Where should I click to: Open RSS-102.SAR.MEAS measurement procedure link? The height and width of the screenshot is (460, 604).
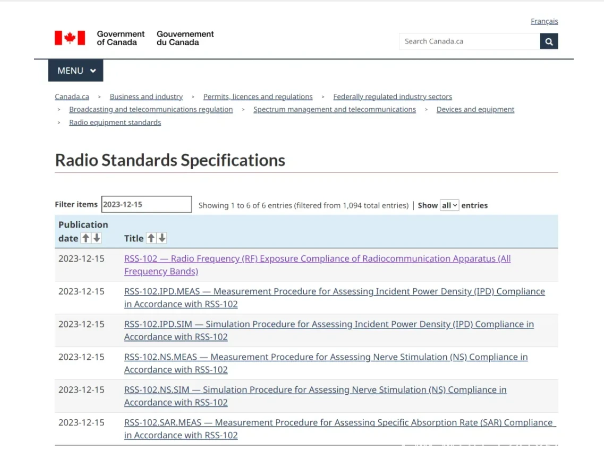click(x=338, y=423)
